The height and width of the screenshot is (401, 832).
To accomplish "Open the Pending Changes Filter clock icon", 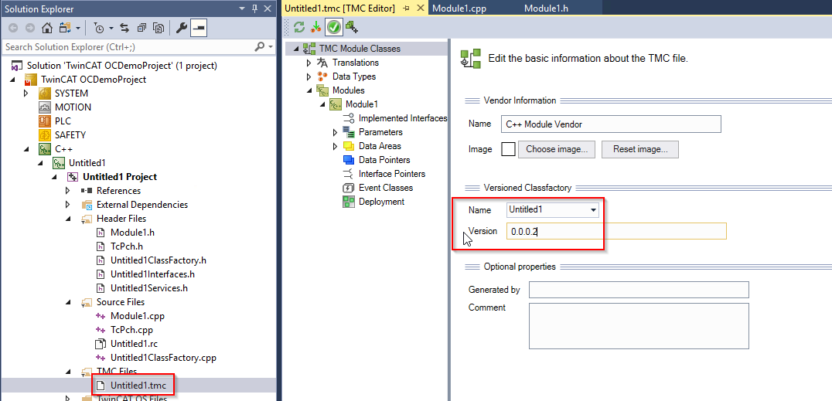I will click(99, 28).
